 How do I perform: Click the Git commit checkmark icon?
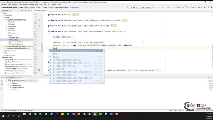tap(184, 7)
